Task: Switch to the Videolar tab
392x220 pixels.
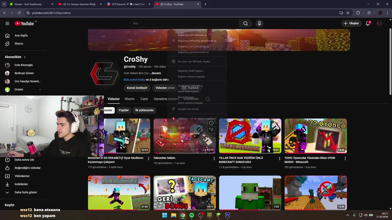Action: click(114, 99)
